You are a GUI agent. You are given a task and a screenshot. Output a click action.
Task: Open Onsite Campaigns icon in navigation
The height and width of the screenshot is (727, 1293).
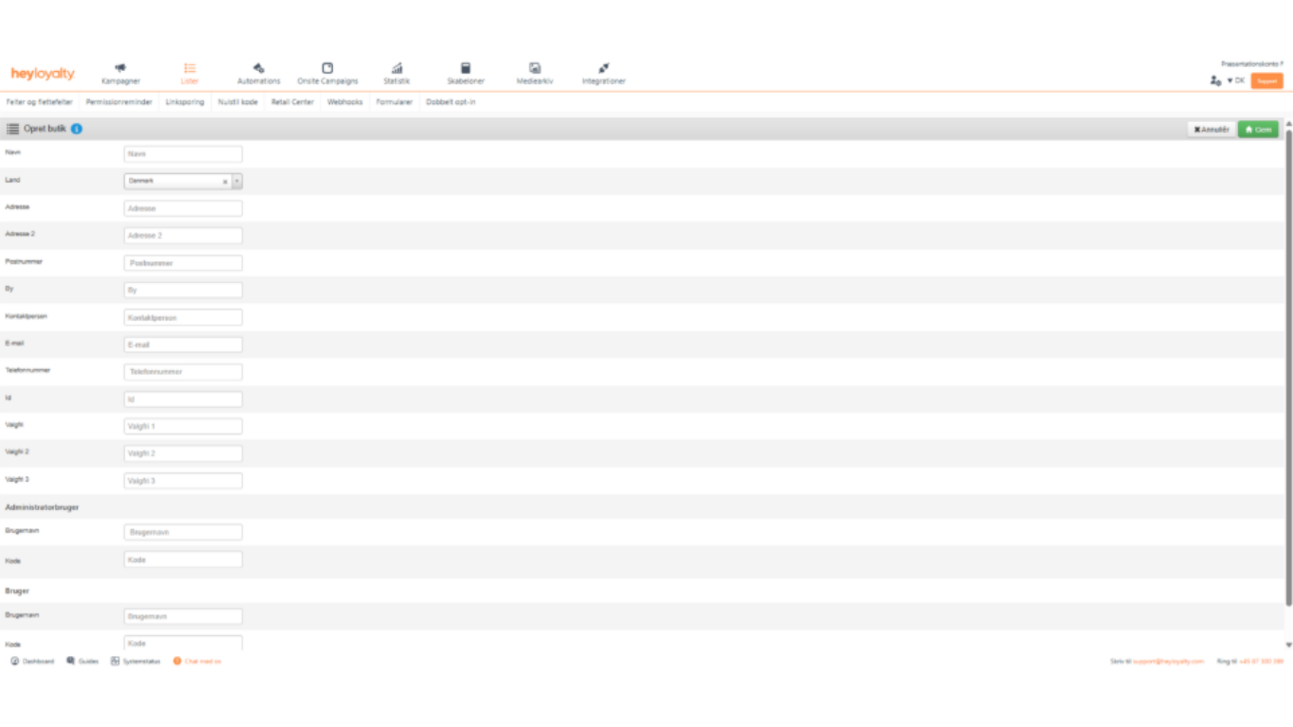pos(328,68)
